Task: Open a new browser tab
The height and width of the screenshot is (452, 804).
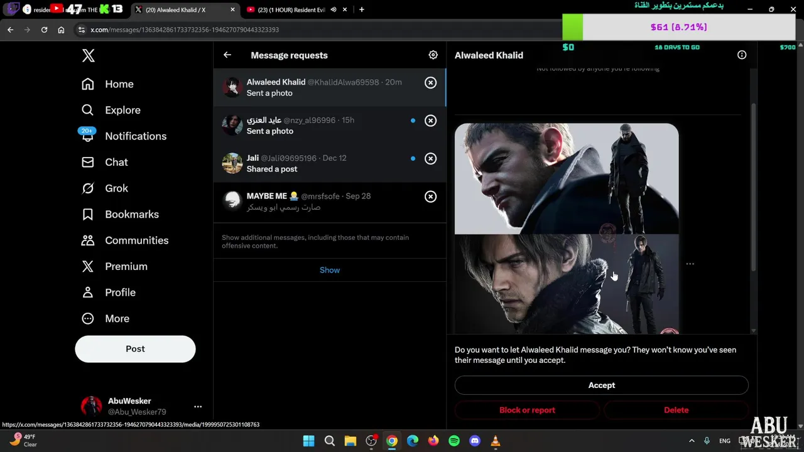Action: click(x=362, y=9)
